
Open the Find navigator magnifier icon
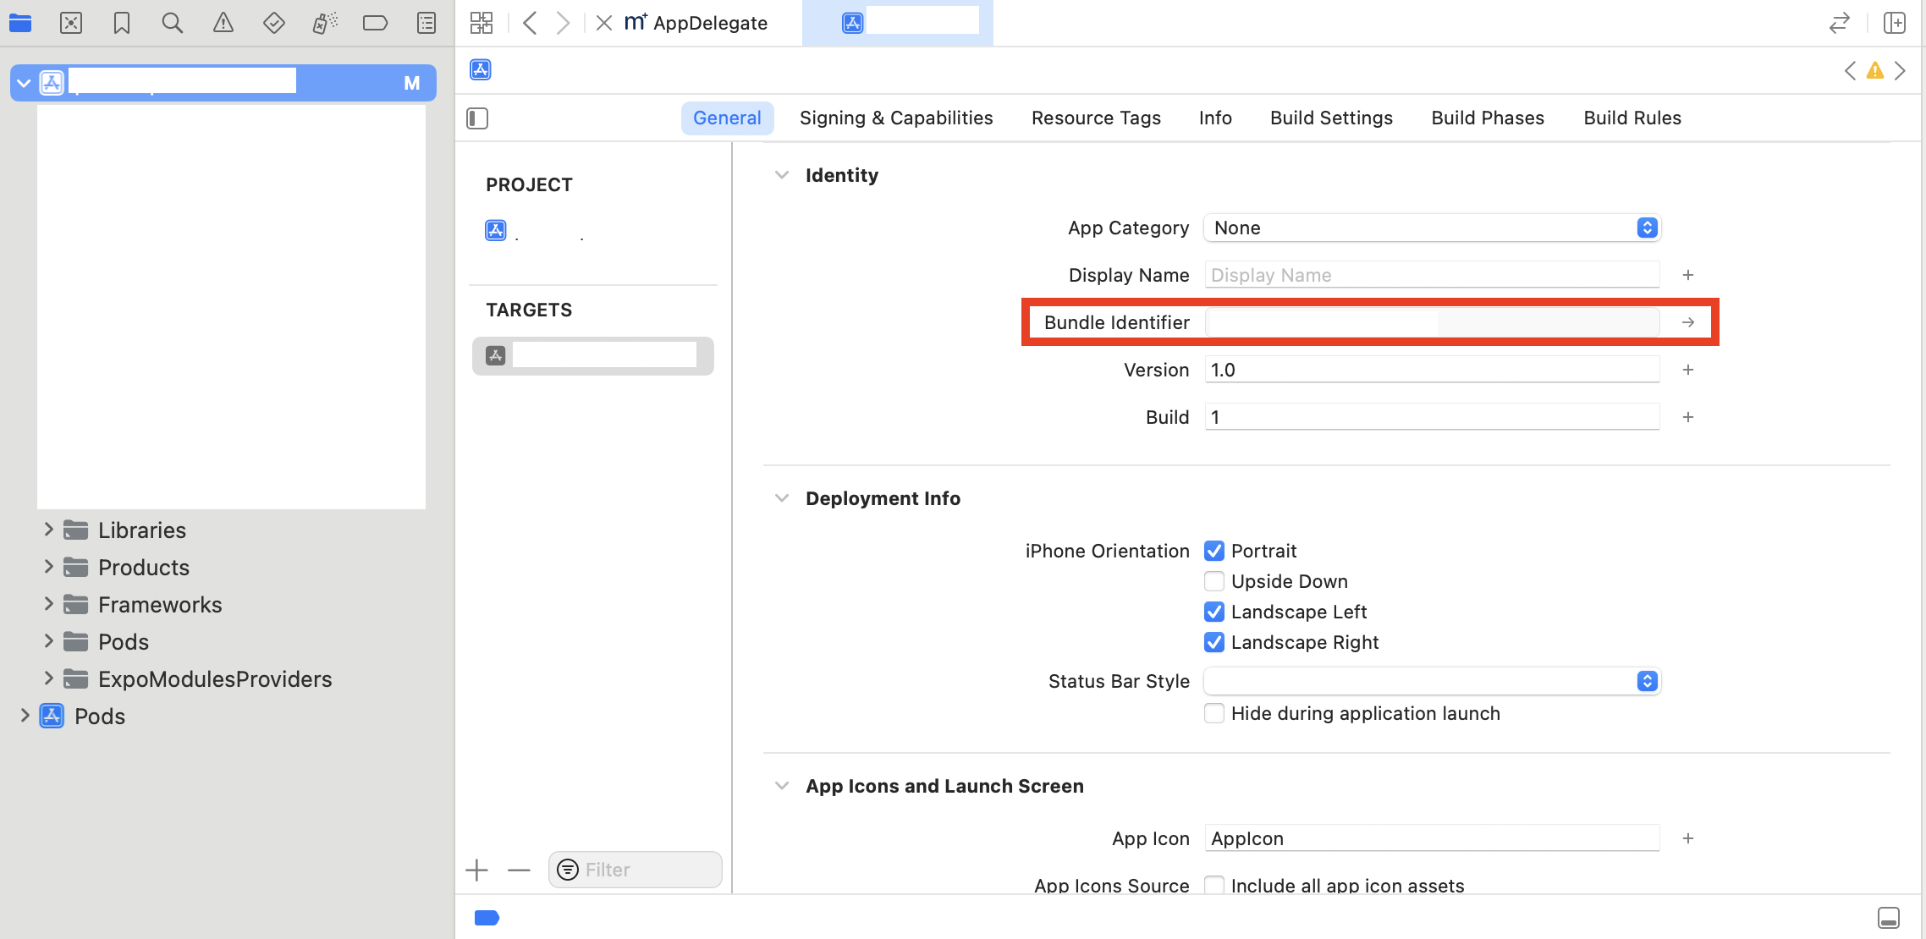[172, 23]
